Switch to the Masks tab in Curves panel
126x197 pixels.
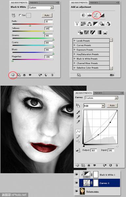98,93
